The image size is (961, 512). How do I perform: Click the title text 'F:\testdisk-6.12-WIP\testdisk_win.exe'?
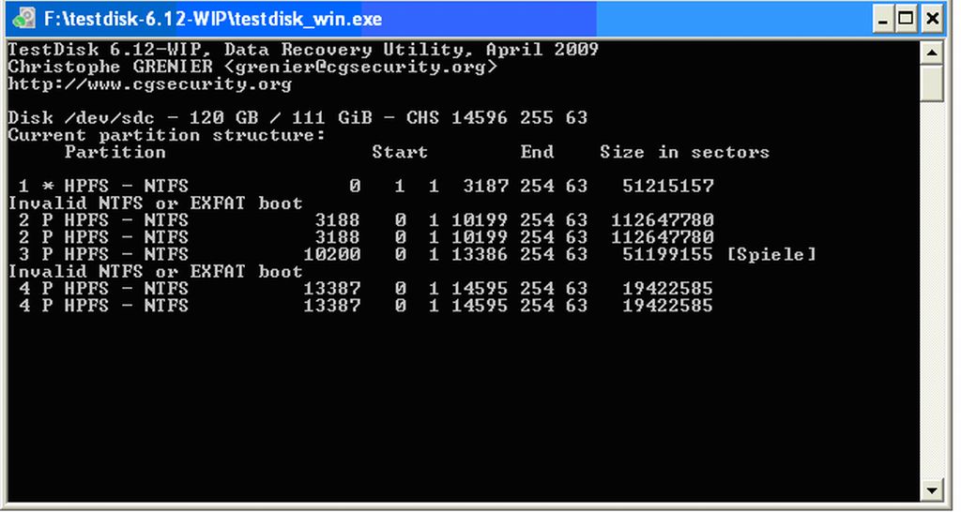pos(213,19)
